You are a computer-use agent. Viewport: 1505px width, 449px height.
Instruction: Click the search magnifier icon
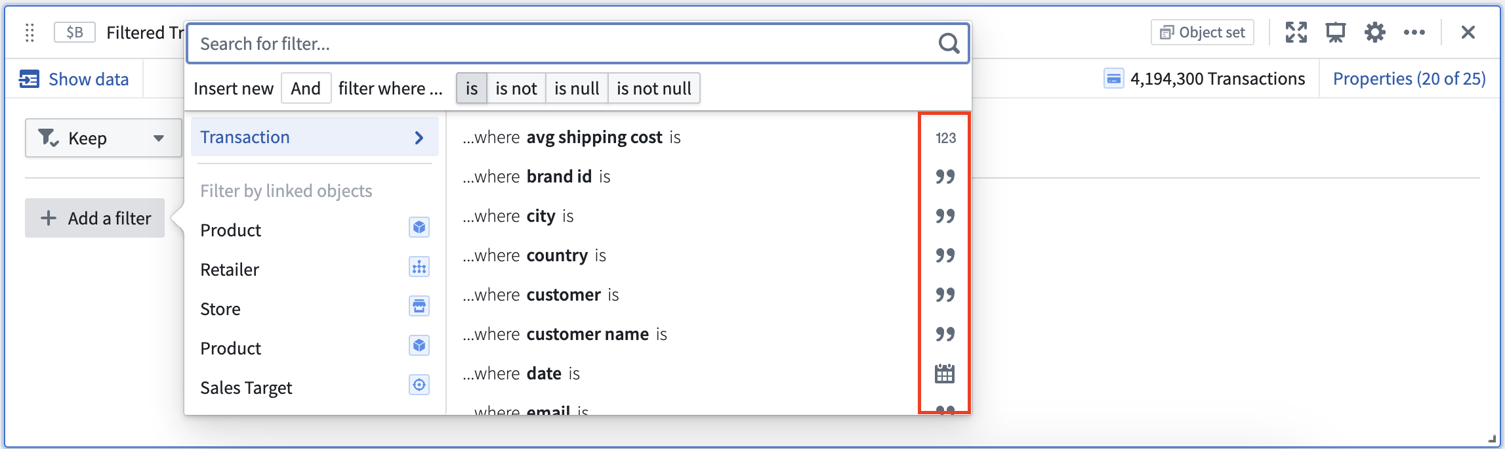pyautogui.click(x=949, y=43)
